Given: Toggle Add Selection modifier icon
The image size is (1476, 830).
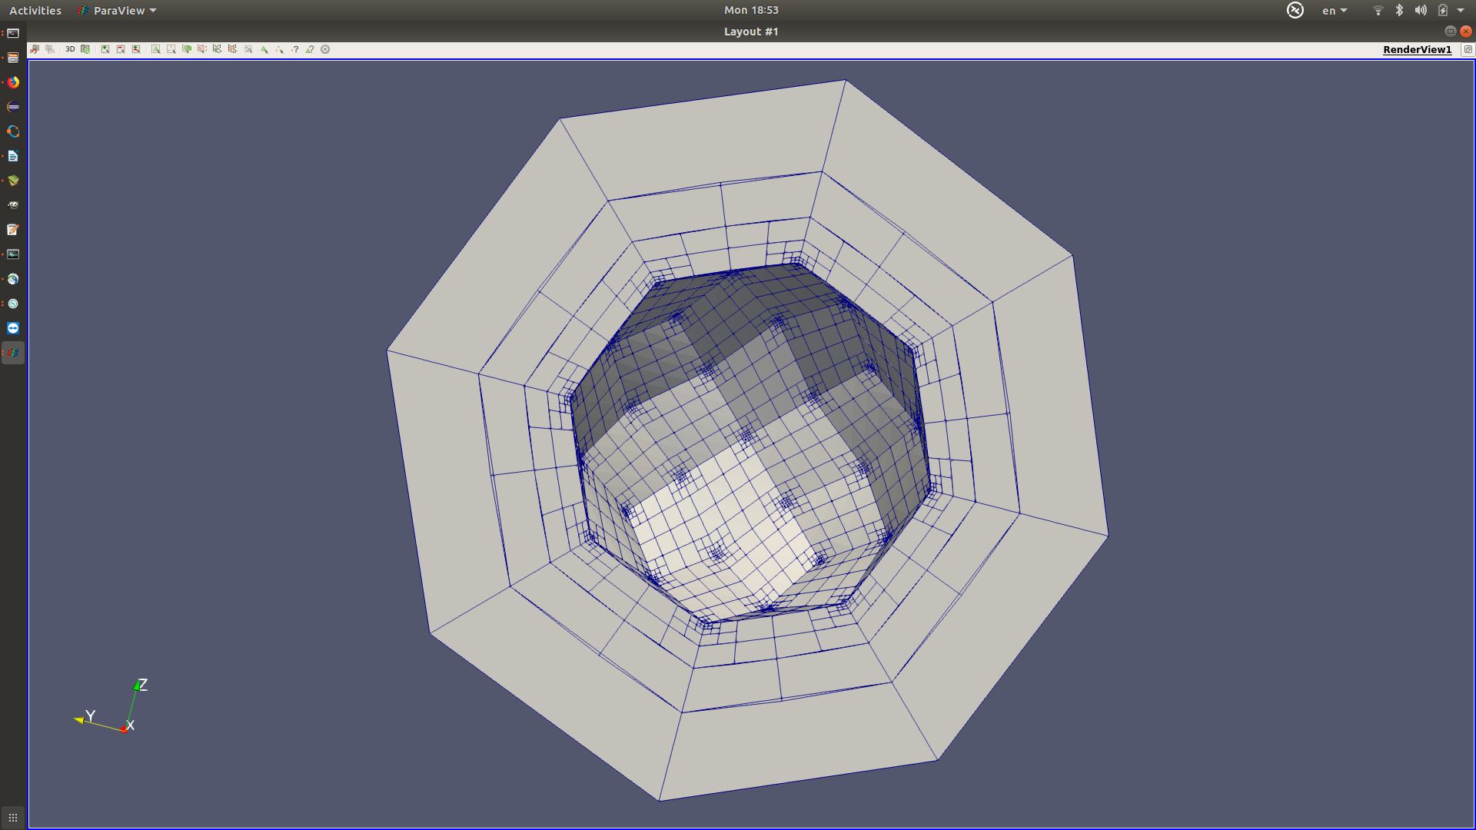Looking at the screenshot, I should (x=105, y=49).
